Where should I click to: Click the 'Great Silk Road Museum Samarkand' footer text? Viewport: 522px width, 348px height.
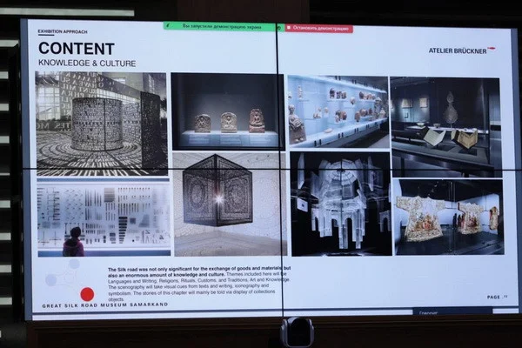click(105, 304)
